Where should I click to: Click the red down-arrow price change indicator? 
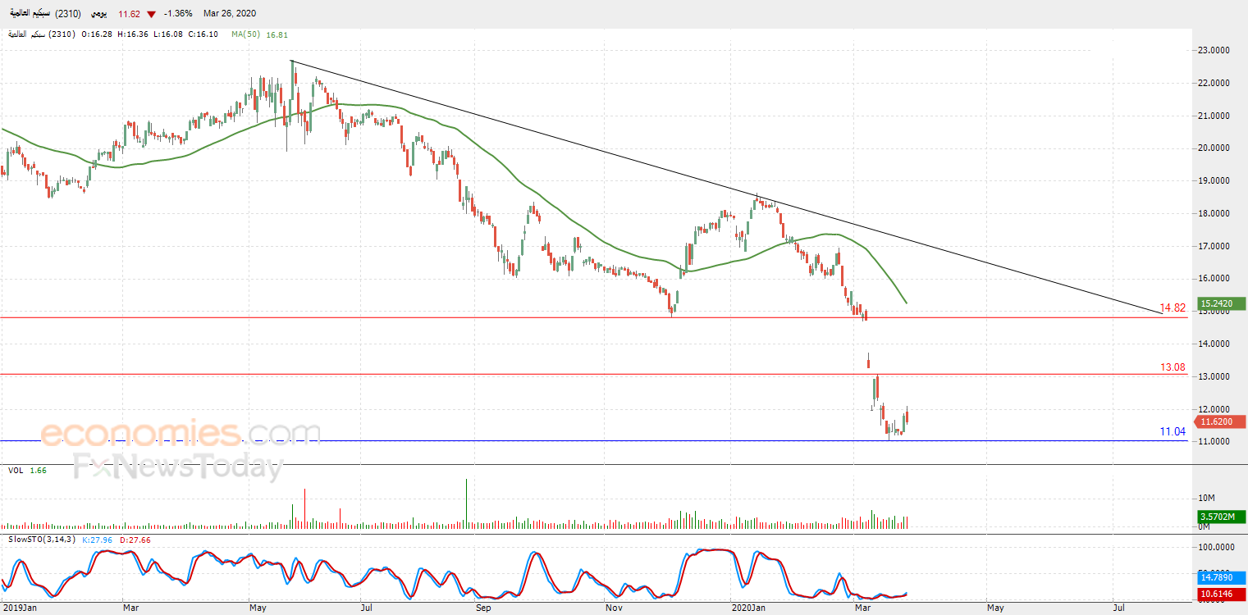click(150, 14)
